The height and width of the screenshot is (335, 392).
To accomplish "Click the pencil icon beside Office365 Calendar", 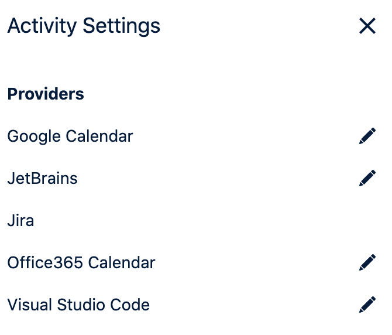I will (367, 262).
